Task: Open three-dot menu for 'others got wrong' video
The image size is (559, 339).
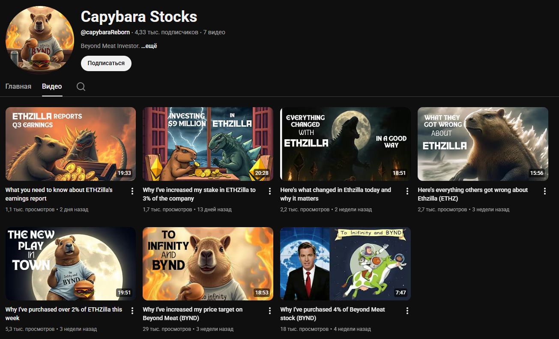Action: (x=545, y=191)
